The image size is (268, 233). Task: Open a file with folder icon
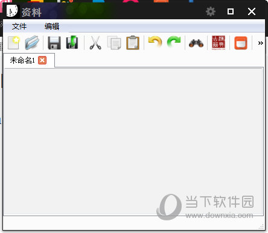tap(32, 43)
